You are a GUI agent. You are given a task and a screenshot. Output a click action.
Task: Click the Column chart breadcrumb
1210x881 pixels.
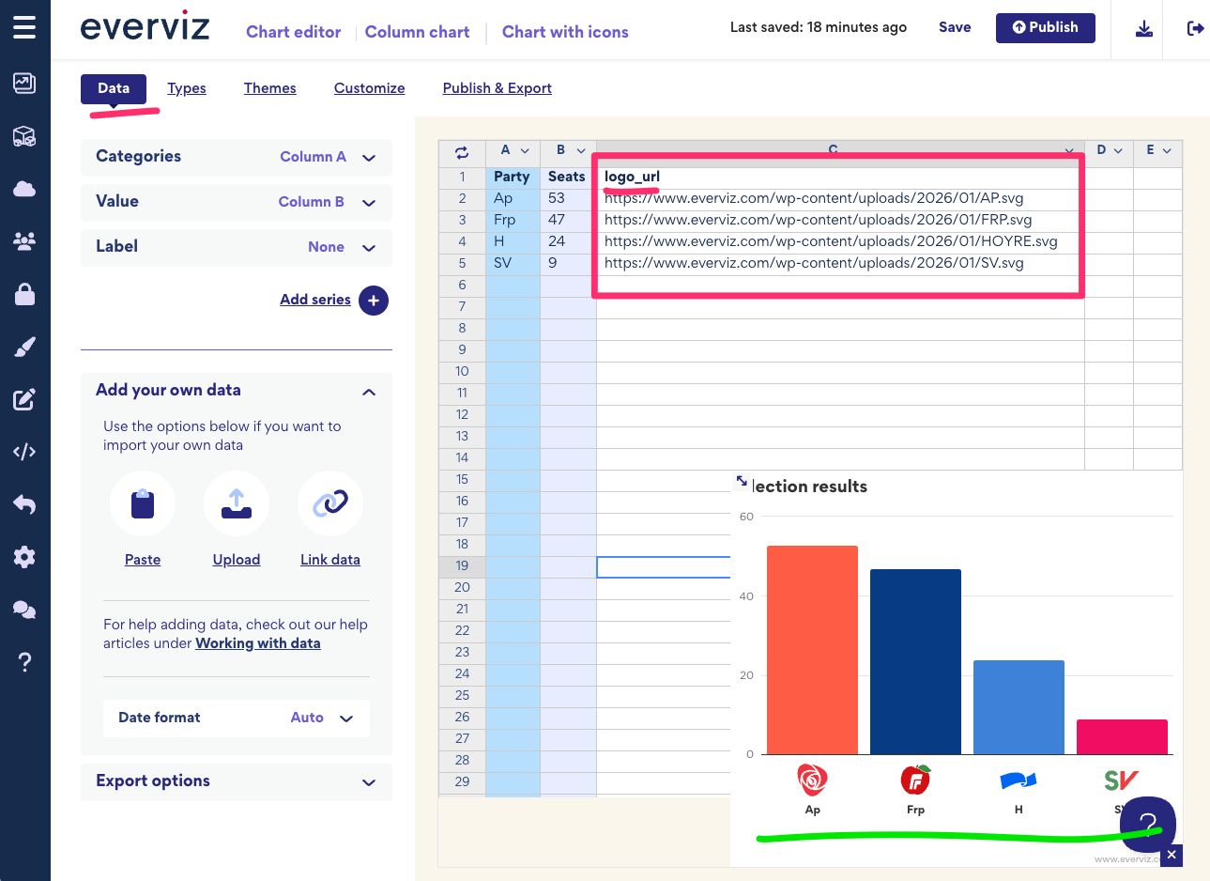[x=417, y=32]
